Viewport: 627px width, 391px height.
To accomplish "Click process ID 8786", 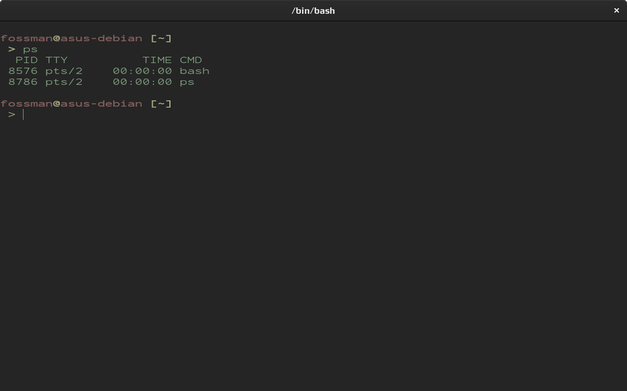I will pyautogui.click(x=23, y=82).
